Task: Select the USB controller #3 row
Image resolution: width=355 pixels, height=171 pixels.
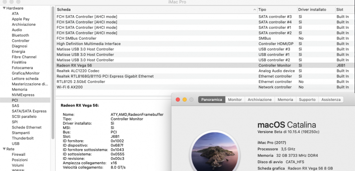Action: (205, 49)
